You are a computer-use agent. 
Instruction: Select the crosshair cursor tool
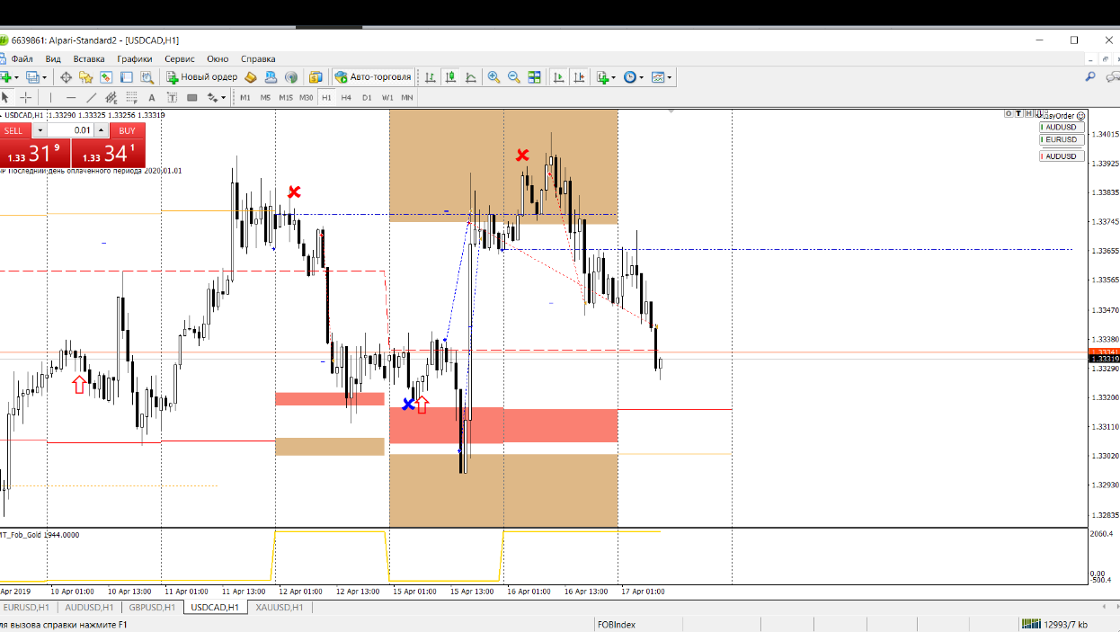coord(26,97)
